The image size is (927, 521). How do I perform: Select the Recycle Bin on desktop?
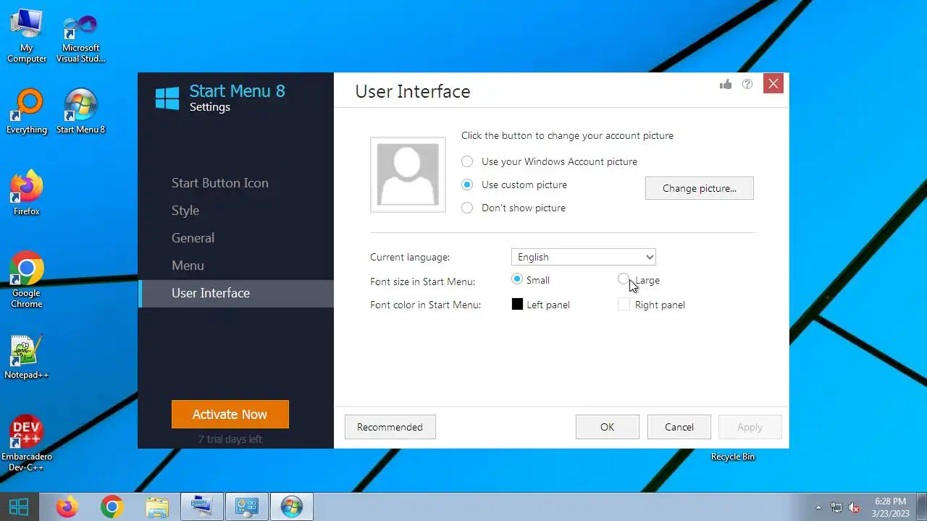pyautogui.click(x=733, y=457)
